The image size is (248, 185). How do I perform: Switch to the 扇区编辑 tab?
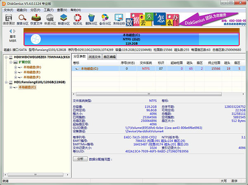[x=110, y=56]
